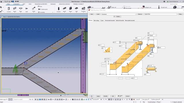Click the help question mark icon in title bar
The height and width of the screenshot is (103, 184).
click(164, 1)
